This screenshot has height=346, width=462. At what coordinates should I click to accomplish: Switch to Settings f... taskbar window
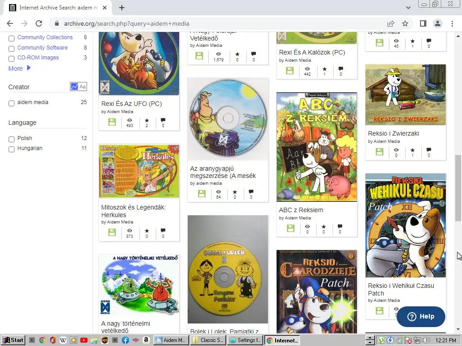click(245, 340)
